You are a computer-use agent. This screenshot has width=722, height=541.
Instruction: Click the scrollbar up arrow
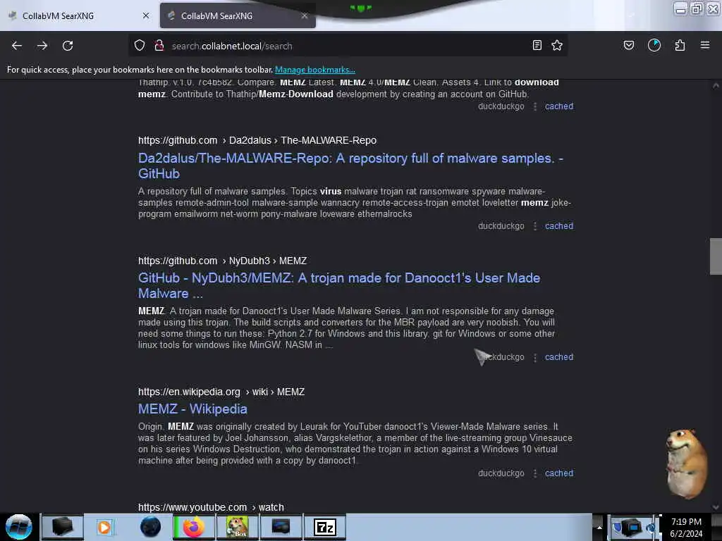point(716,85)
